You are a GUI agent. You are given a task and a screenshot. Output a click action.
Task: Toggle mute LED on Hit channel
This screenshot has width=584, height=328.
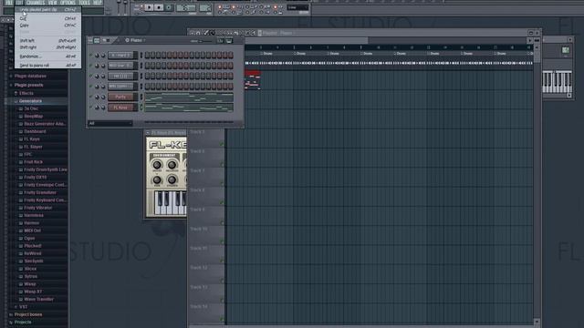coord(90,76)
